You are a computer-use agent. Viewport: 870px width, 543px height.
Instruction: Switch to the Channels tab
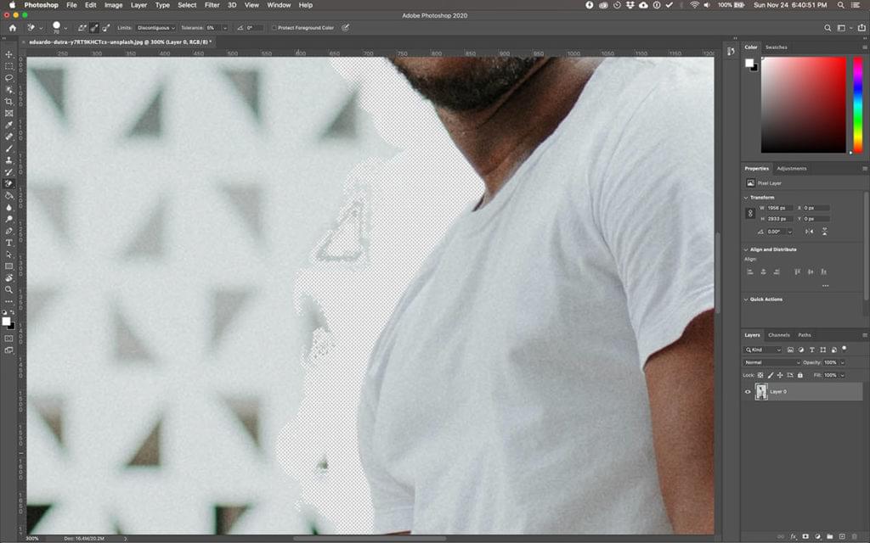779,335
